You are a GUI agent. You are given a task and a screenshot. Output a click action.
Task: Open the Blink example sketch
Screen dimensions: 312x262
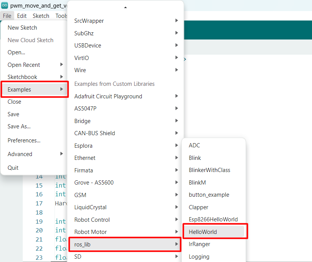[x=195, y=158]
